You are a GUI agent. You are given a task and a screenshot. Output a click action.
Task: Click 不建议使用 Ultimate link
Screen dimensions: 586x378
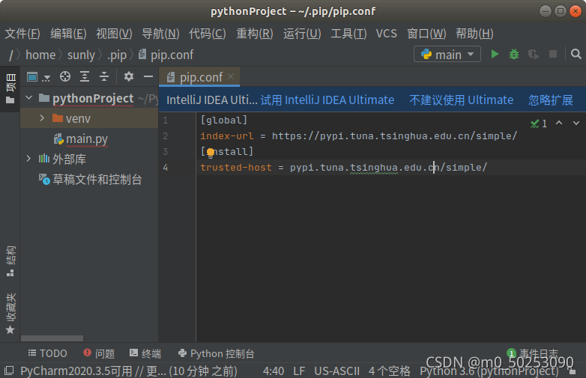(x=461, y=100)
